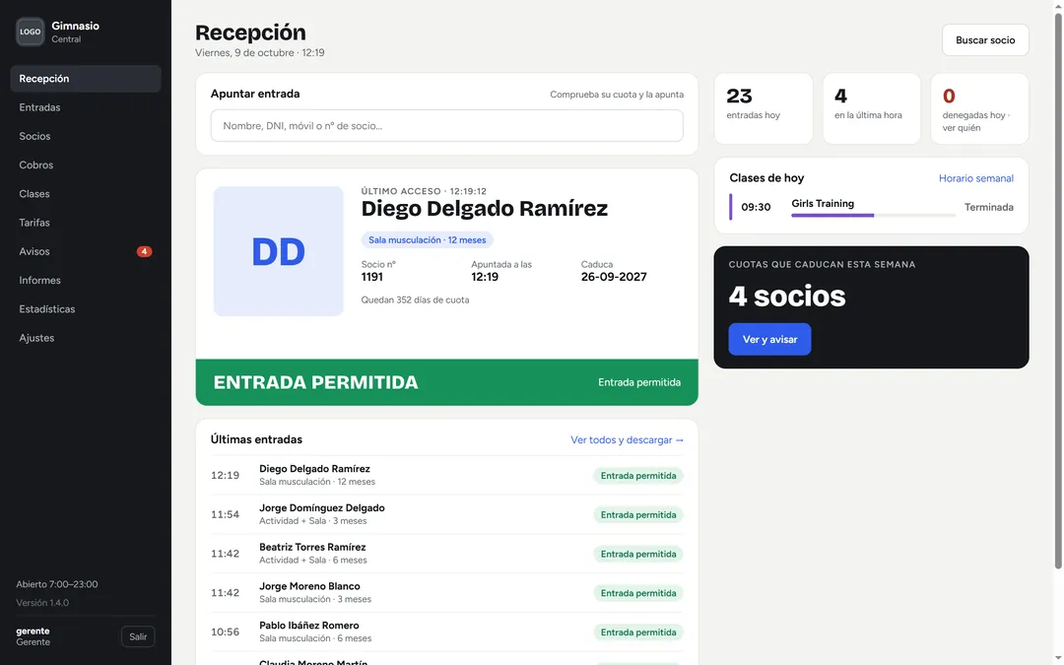Click the red 4 badge on Avisos
1064x665 pixels.
[x=144, y=252]
